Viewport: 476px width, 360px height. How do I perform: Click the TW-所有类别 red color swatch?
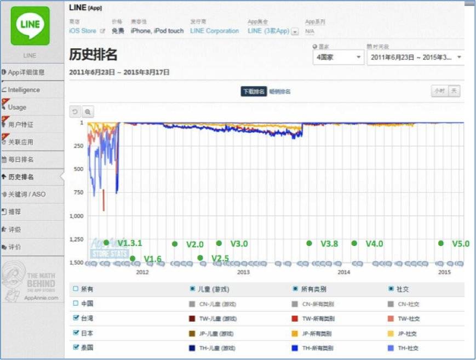tap(295, 319)
